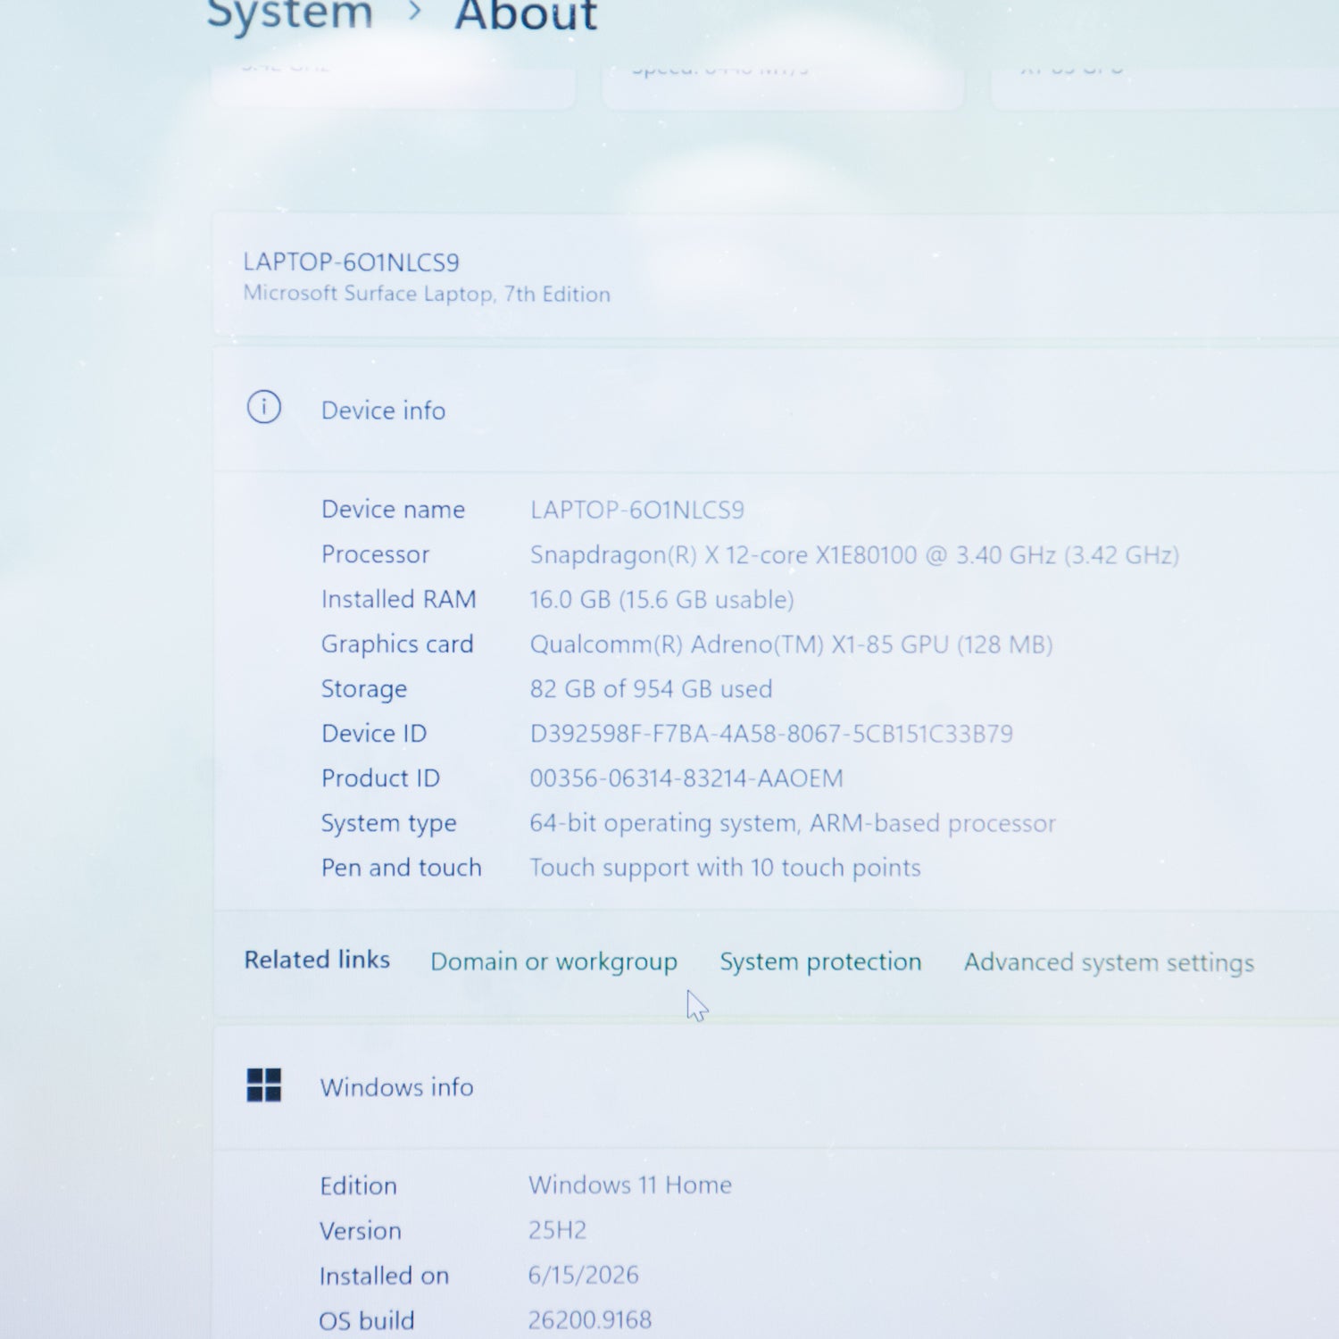Open the System protection link

coord(820,961)
